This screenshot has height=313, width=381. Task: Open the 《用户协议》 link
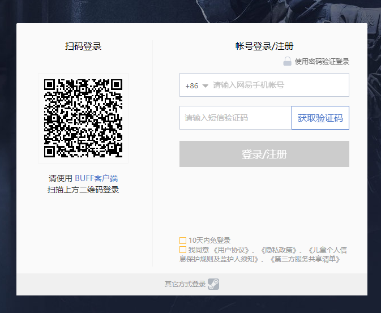point(231,250)
